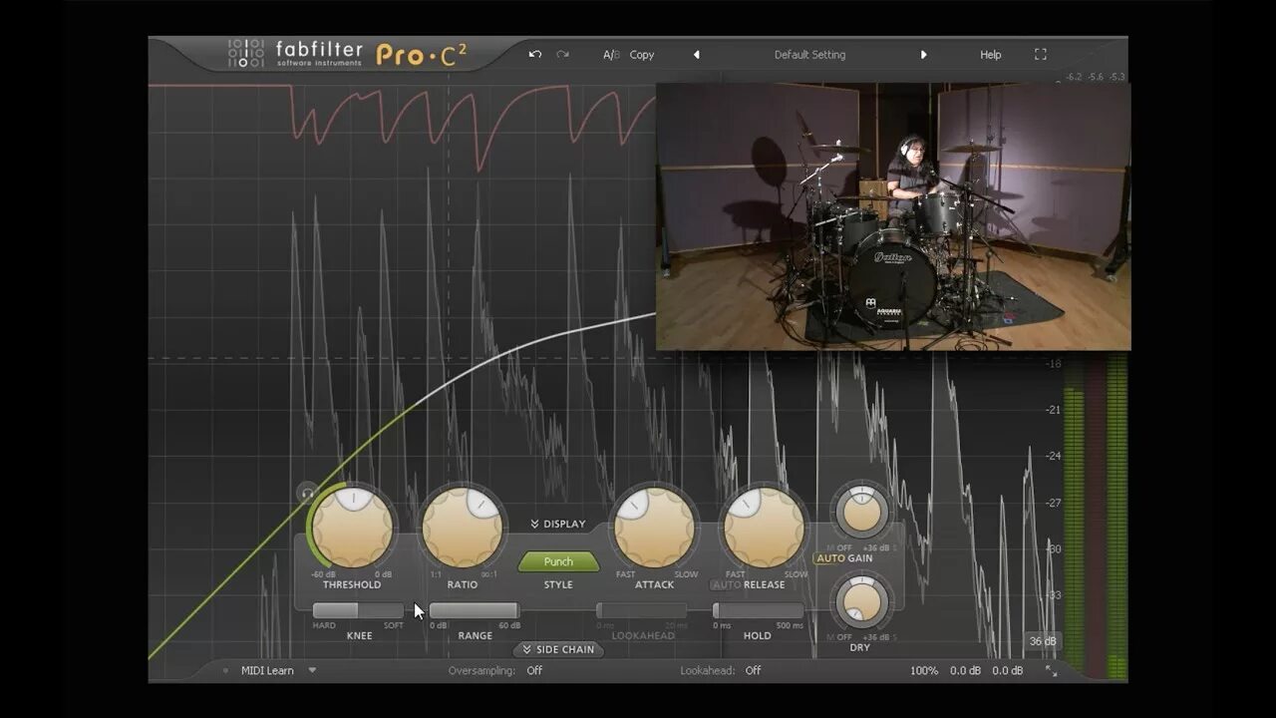The image size is (1276, 718).
Task: Click the output level 0.0 dB value
Action: (x=1007, y=671)
